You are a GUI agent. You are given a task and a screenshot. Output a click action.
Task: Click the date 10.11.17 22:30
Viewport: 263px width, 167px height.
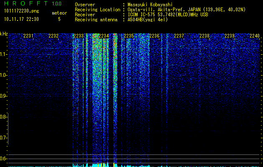[21, 19]
